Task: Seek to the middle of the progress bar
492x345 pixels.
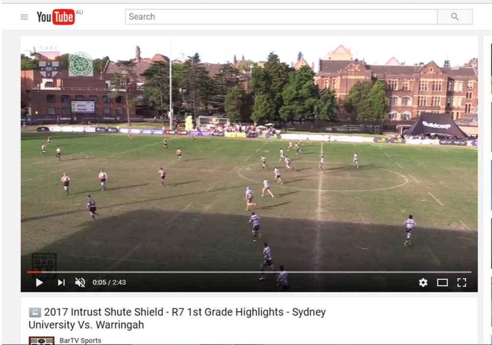Action: [249, 272]
